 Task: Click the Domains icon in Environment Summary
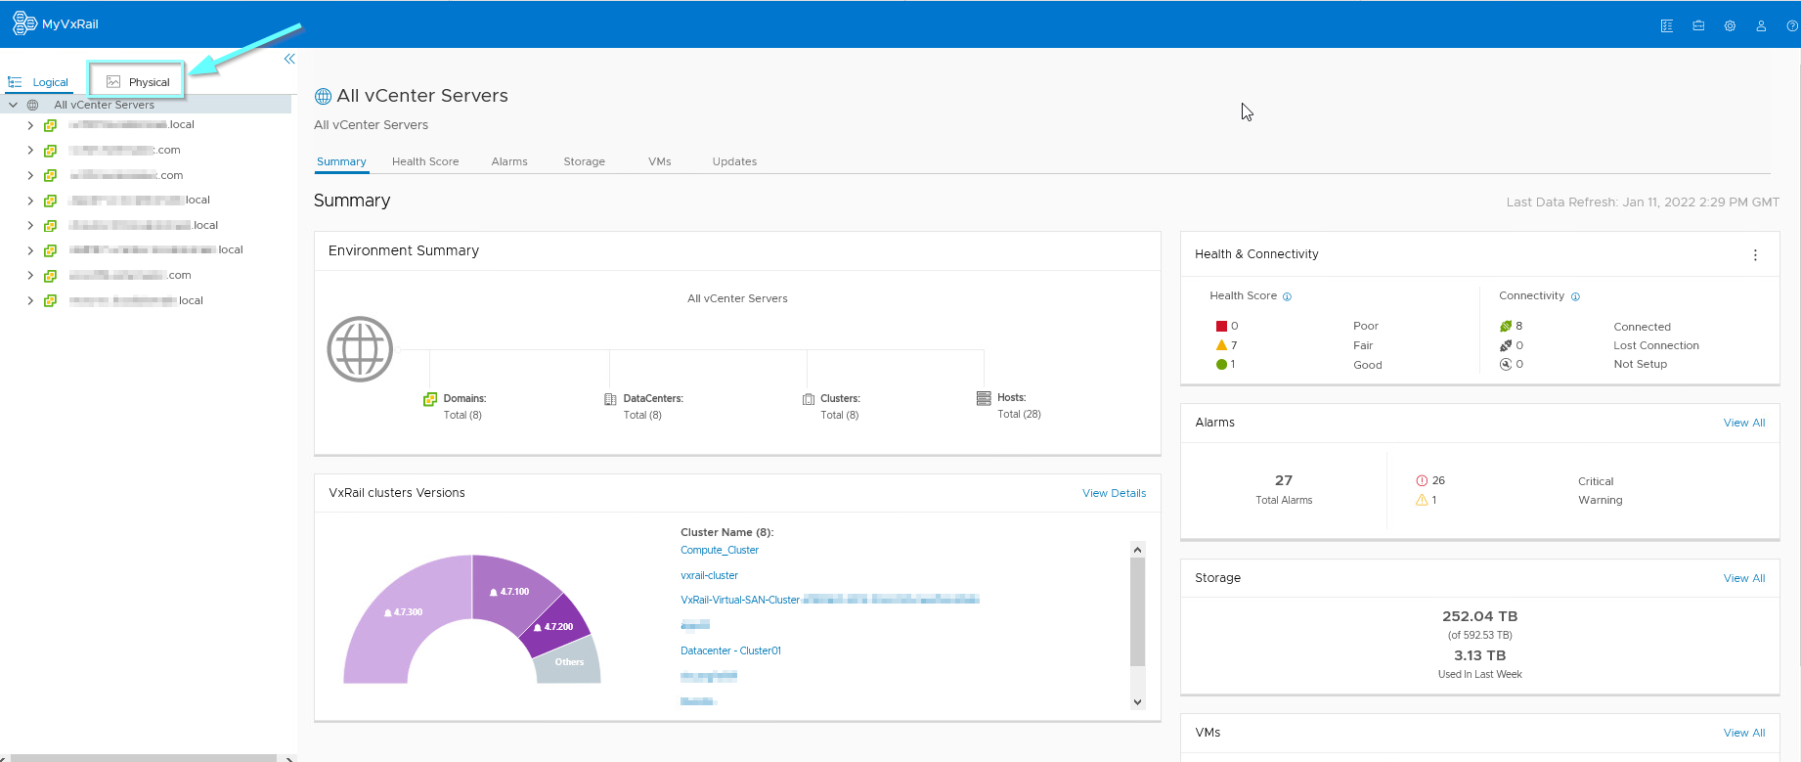point(430,399)
